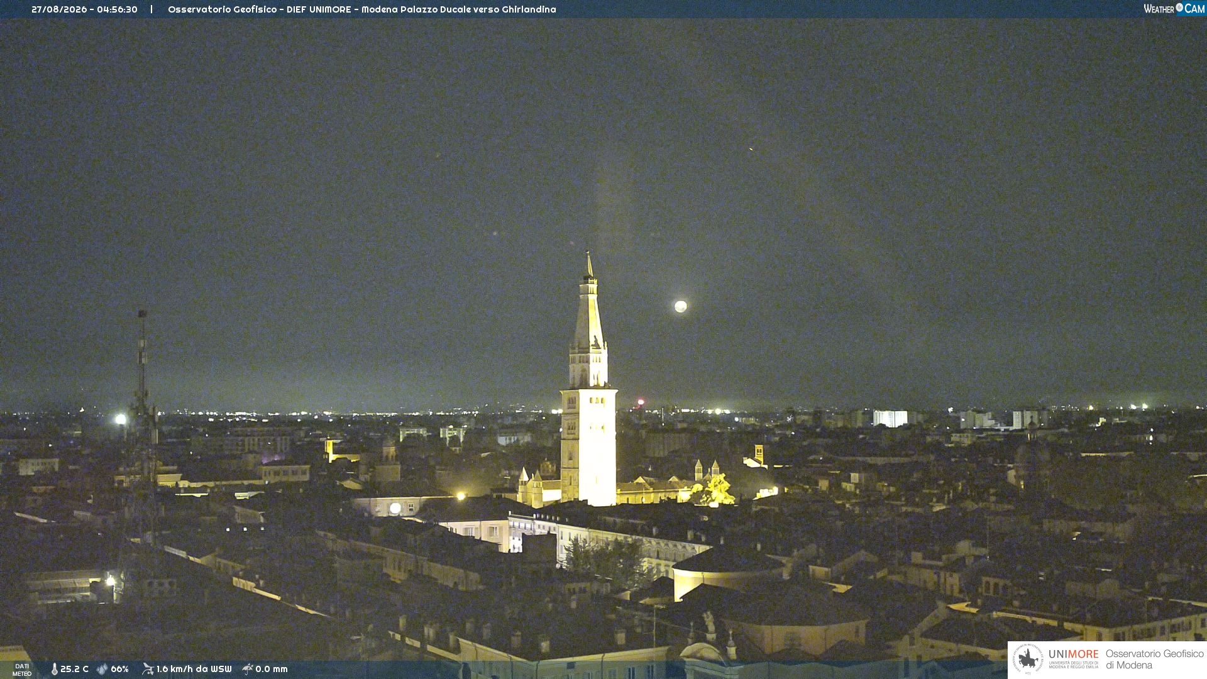The image size is (1207, 679).
Task: Click the rain umbrella precipitation icon
Action: pyautogui.click(x=248, y=669)
